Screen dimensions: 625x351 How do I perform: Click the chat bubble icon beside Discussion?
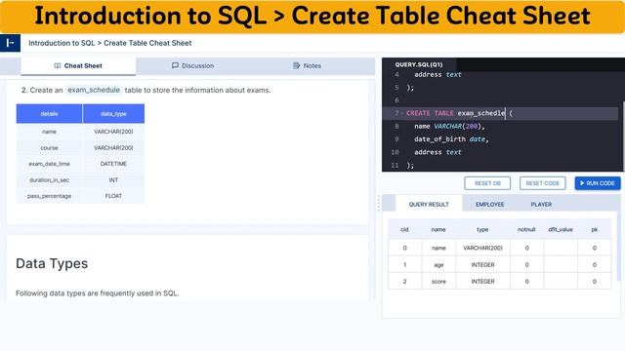[x=175, y=65]
